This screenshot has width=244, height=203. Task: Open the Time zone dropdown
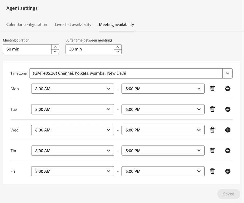(227, 73)
